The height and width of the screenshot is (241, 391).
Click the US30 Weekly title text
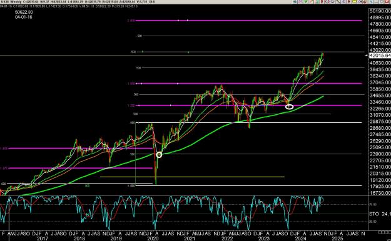[x=11, y=2]
